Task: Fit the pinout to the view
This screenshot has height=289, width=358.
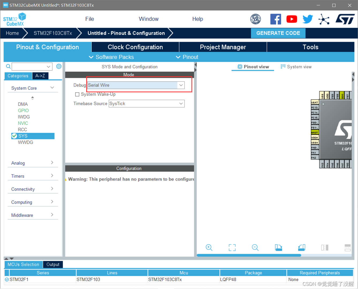Action: (x=232, y=248)
